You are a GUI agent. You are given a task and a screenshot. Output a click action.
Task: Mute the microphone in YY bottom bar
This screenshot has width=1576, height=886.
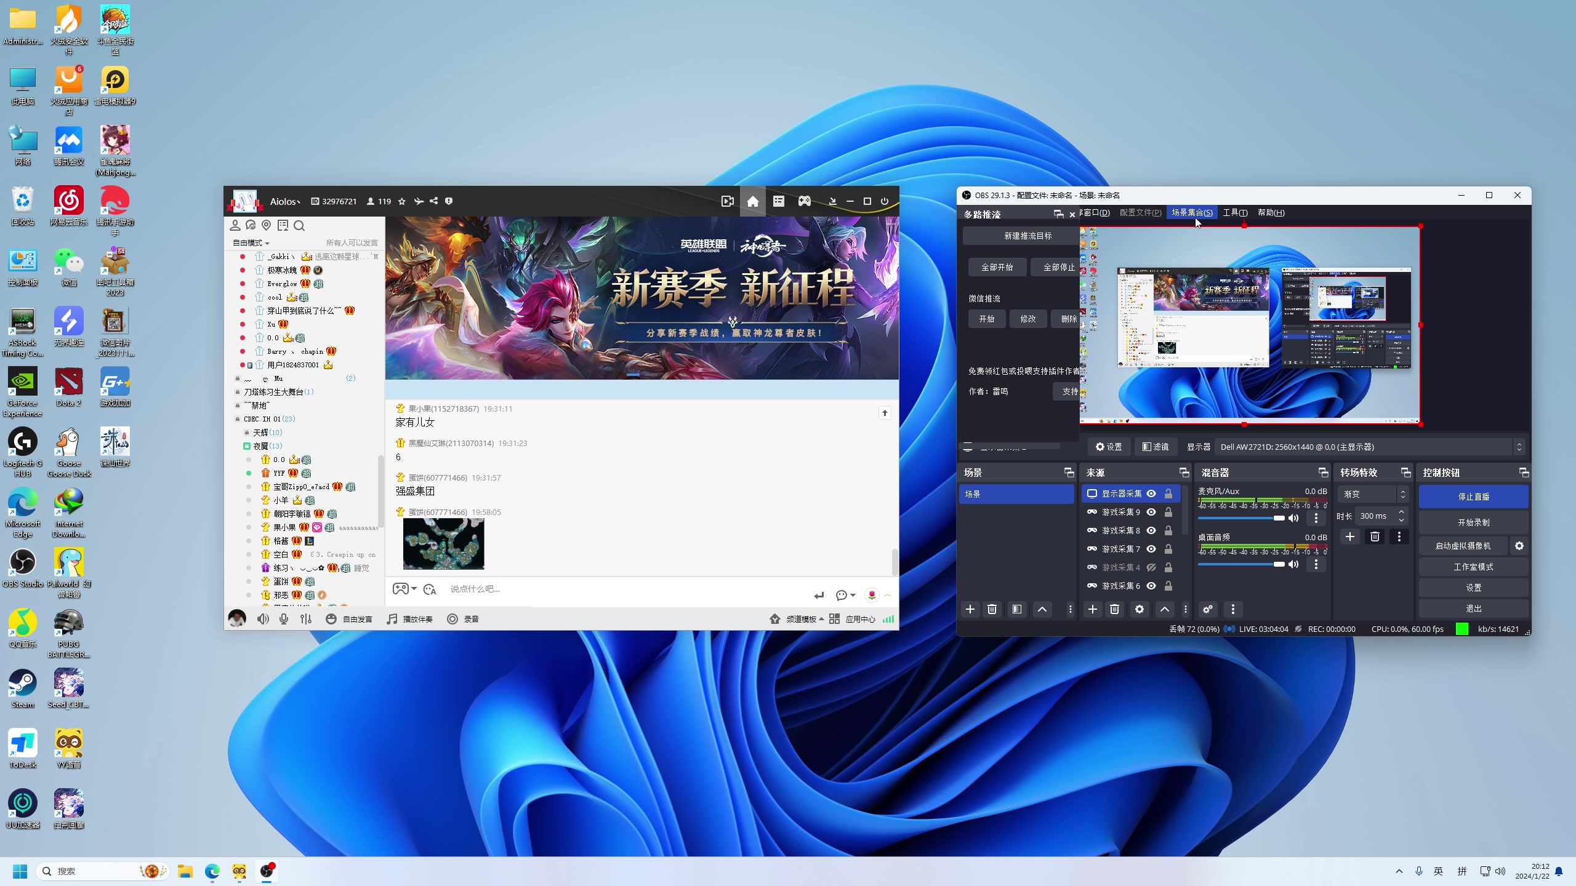[x=284, y=619]
